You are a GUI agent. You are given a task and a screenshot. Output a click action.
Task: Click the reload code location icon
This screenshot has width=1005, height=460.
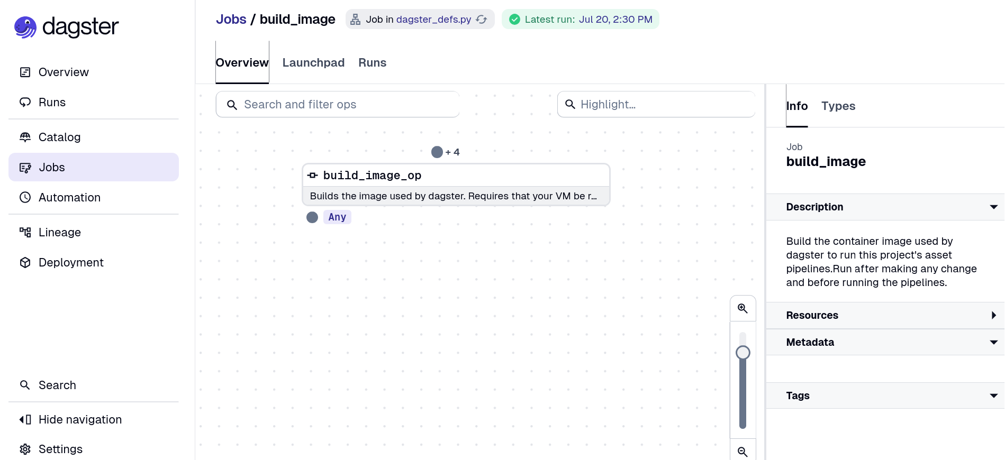(x=482, y=20)
